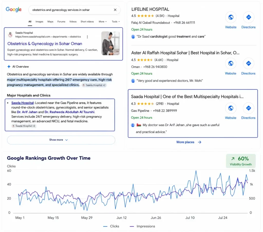Click Lifeline Hospital Website globe icon
The image size is (263, 232).
coord(231,17)
